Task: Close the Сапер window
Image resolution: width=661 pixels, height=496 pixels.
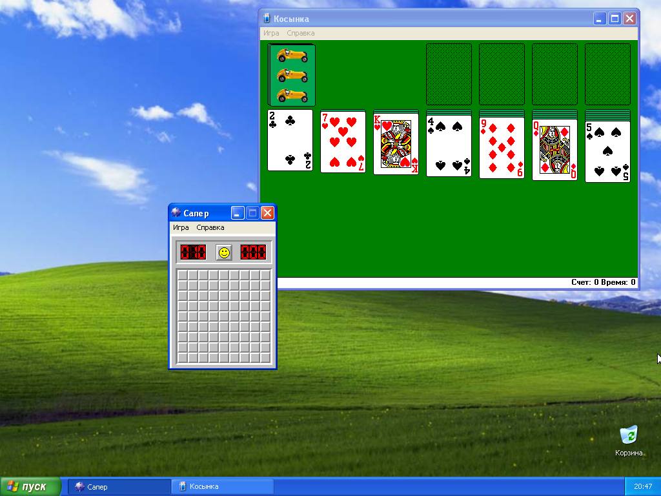Action: coord(267,213)
